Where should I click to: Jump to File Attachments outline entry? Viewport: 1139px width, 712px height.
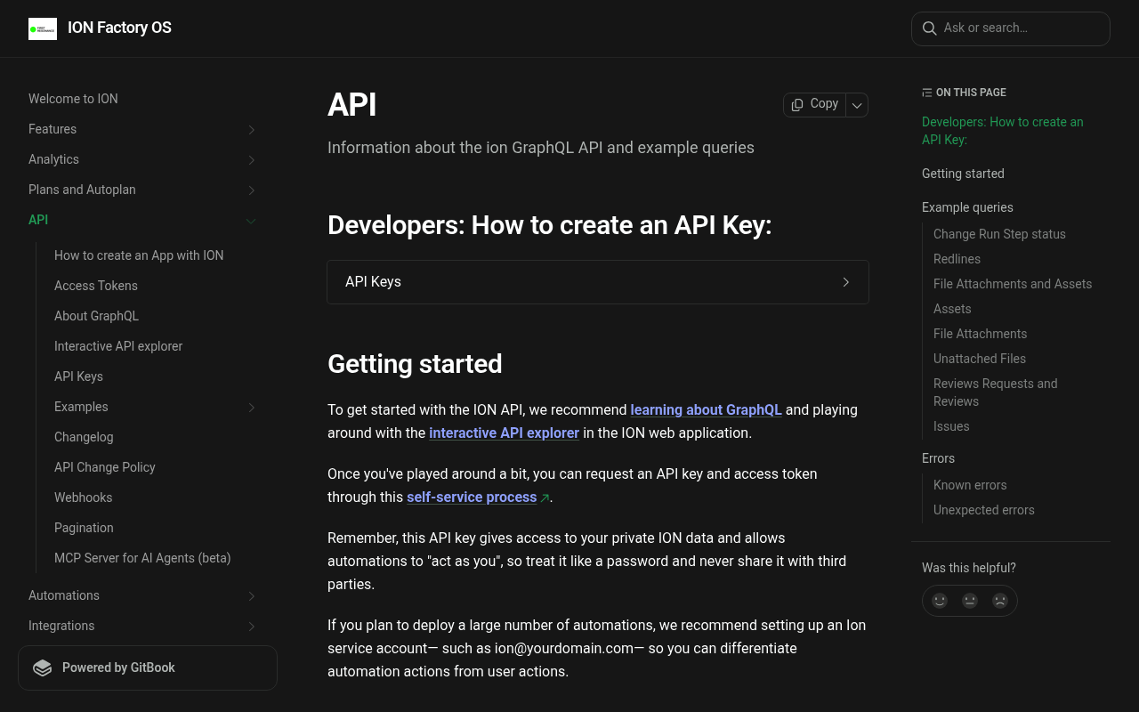tap(980, 334)
